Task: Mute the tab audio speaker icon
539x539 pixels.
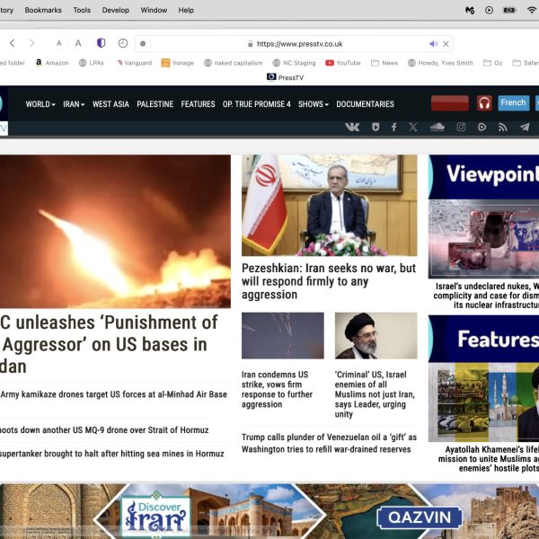Action: (x=434, y=44)
